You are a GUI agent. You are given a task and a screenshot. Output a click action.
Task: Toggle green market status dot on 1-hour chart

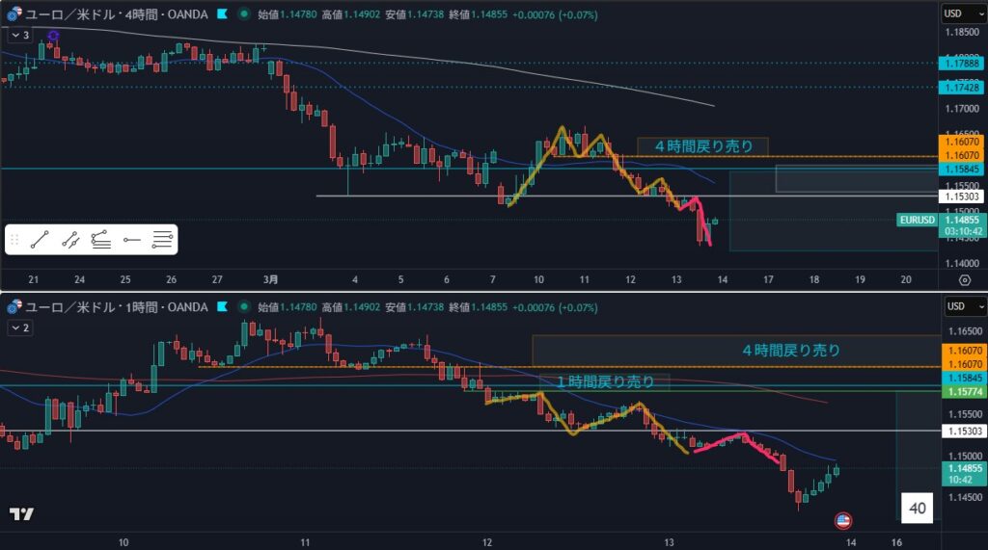click(x=241, y=307)
